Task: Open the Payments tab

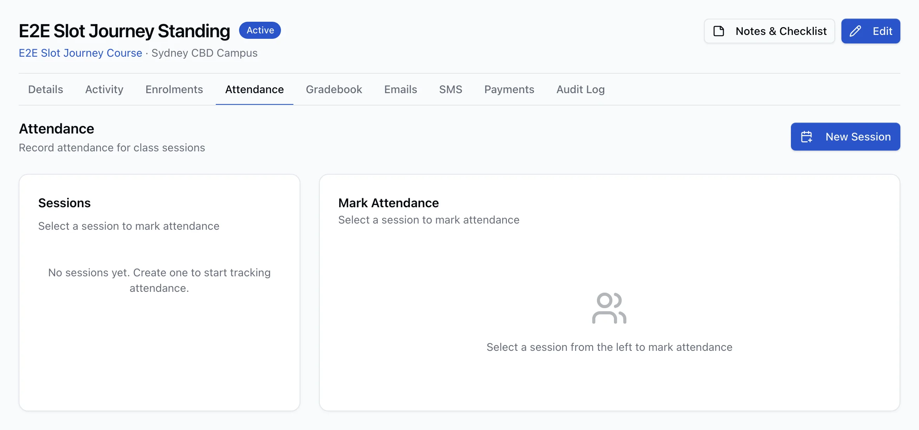Action: (x=509, y=89)
